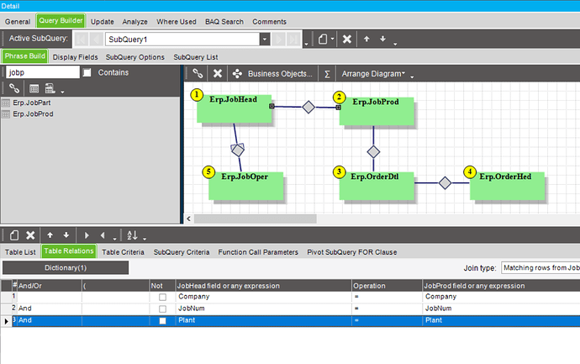Switch to the Table Criteria tab
Screen dimensions: 580x364
(x=123, y=251)
